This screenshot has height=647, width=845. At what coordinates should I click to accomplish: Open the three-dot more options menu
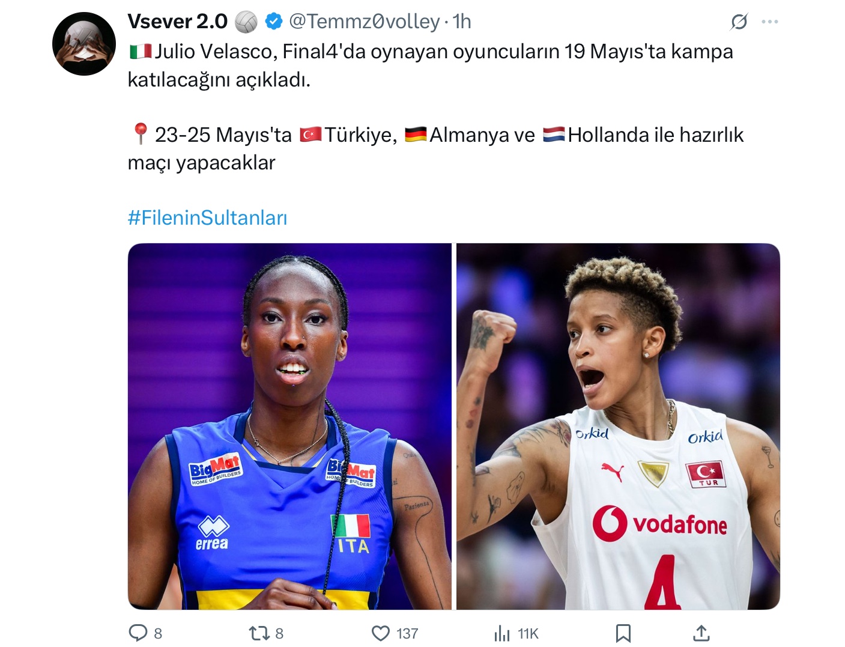(x=770, y=22)
